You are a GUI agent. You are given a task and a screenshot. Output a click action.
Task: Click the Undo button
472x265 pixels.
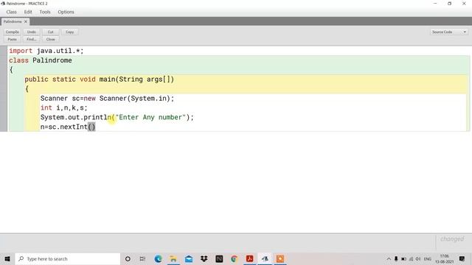coord(31,32)
